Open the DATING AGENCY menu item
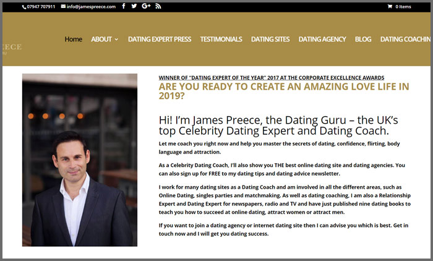Screen dimensions: 433x261 point(322,39)
